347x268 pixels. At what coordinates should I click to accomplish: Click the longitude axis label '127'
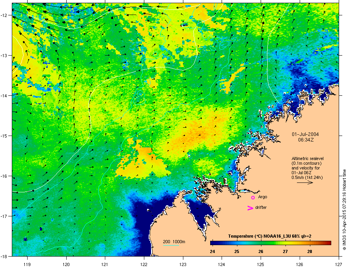tap(339, 264)
